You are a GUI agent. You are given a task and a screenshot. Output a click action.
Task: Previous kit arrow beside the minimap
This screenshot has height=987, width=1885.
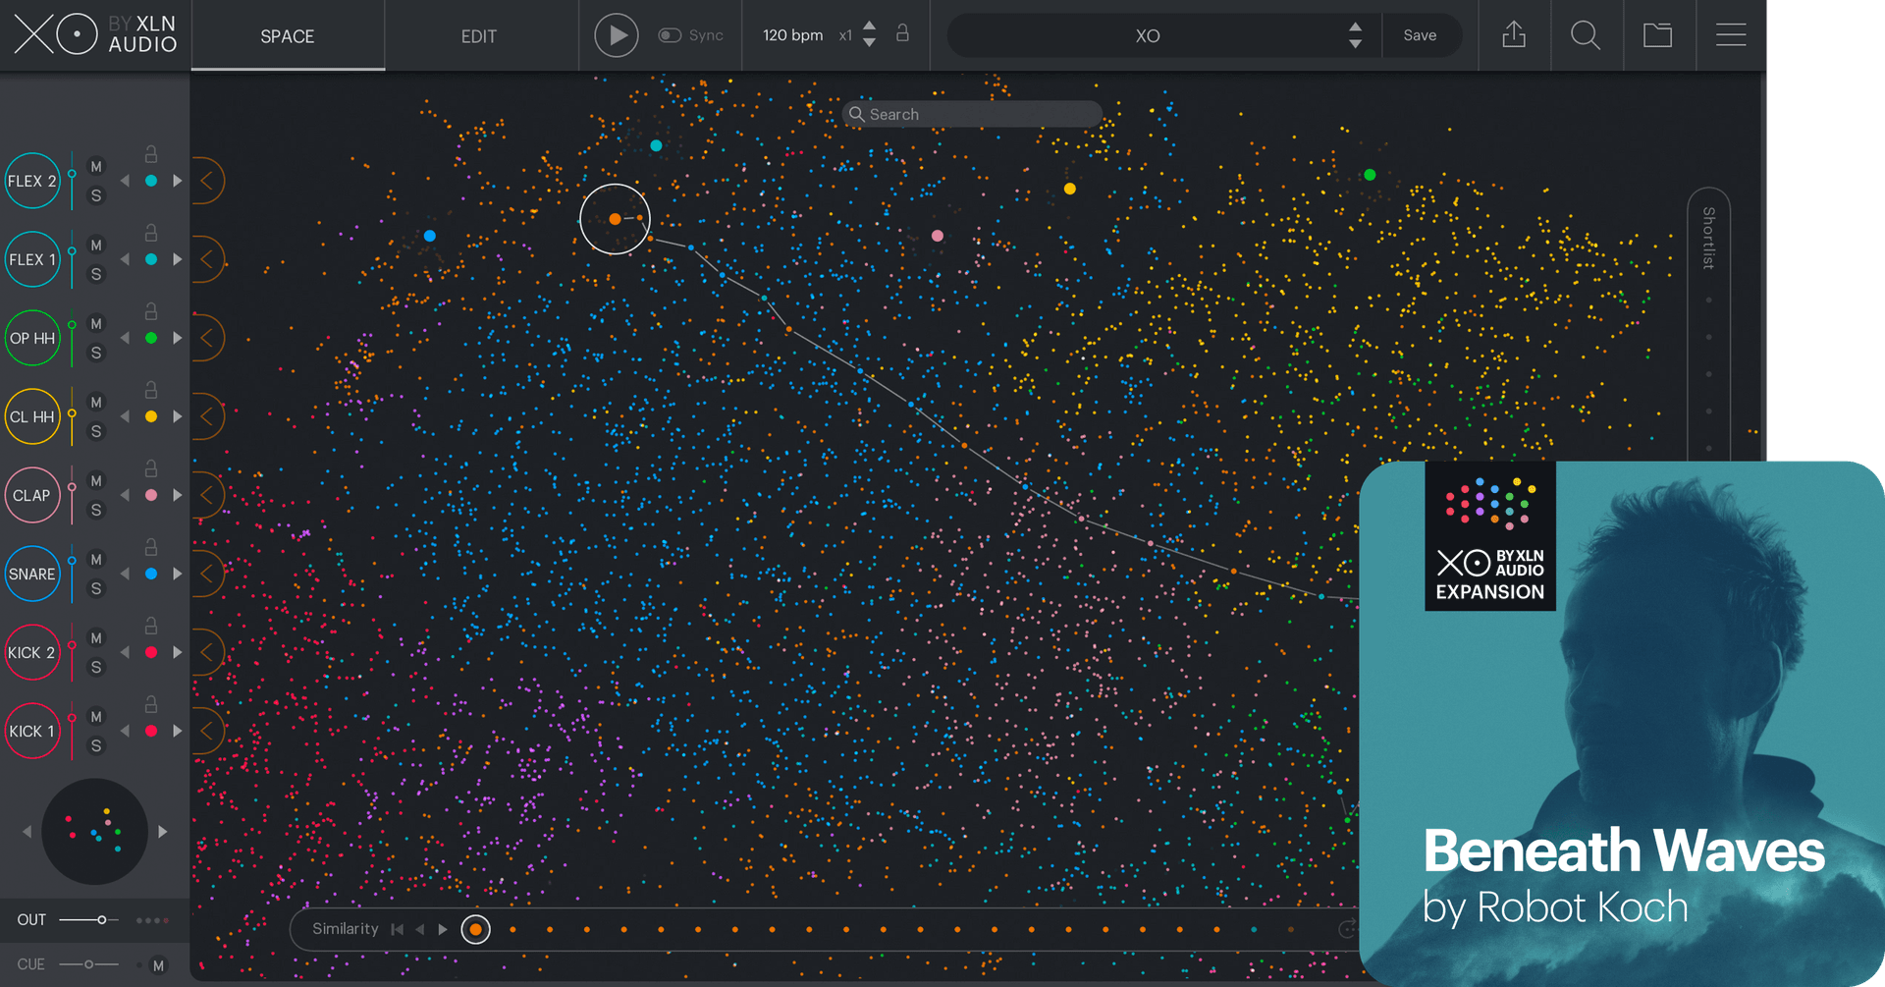click(27, 832)
